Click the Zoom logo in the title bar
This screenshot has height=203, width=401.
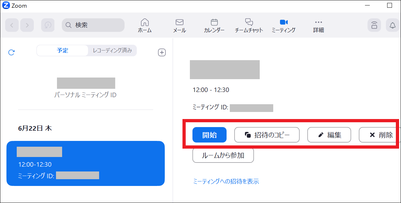tap(6, 6)
